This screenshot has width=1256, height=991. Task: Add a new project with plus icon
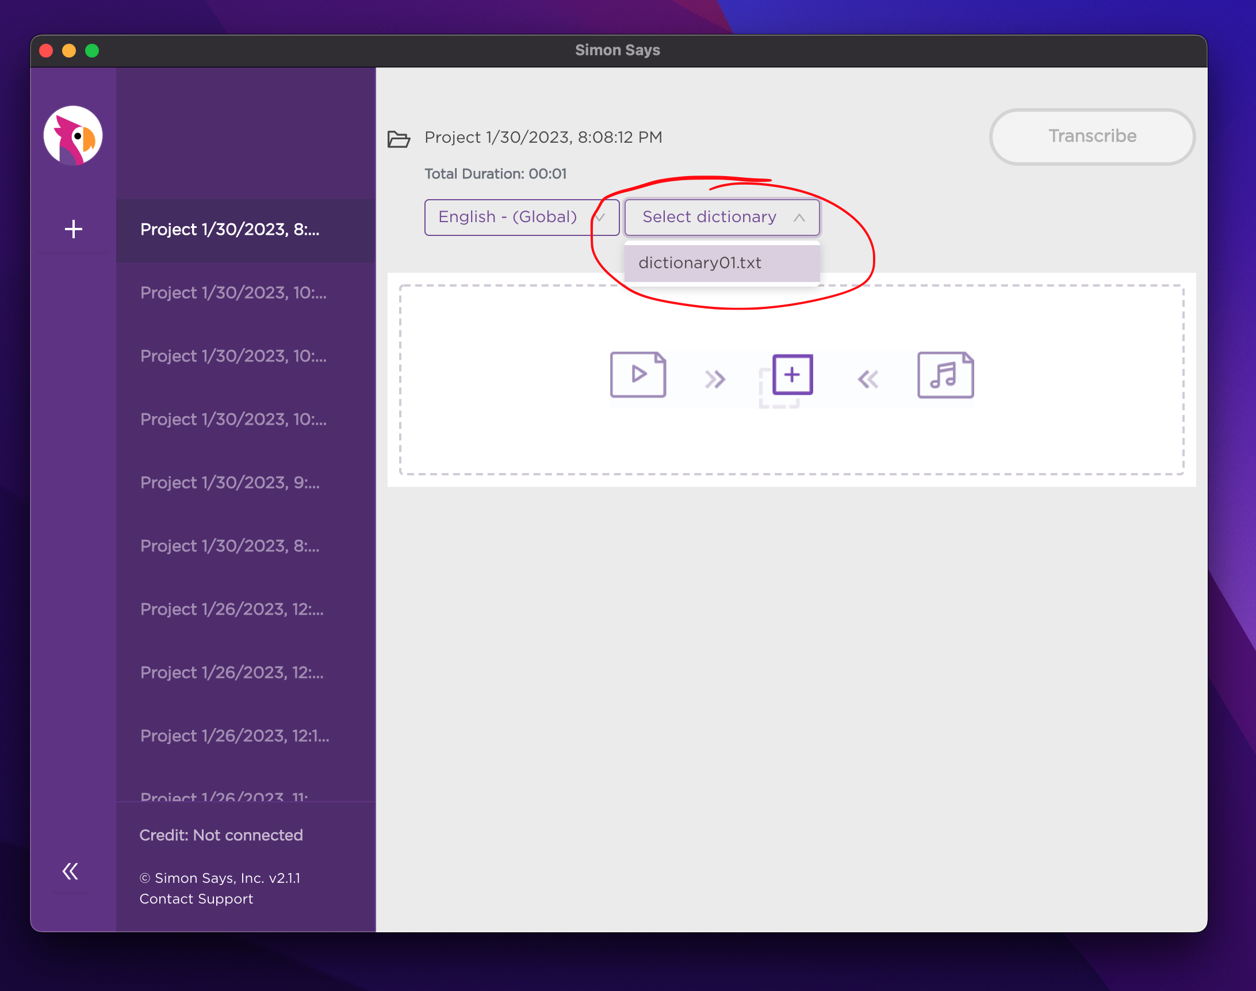point(73,229)
